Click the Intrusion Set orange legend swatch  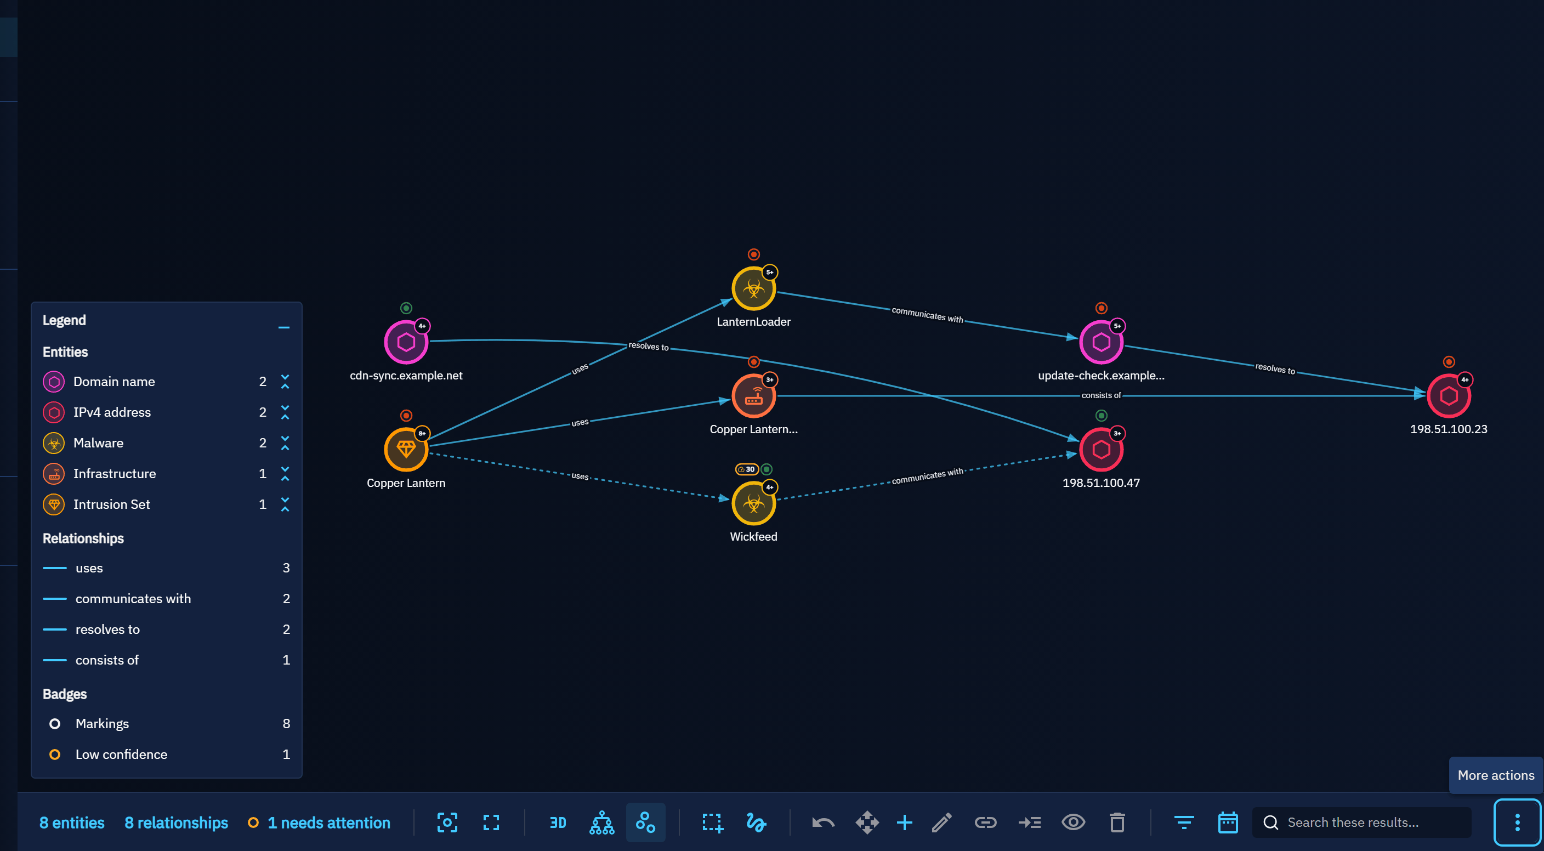(54, 504)
